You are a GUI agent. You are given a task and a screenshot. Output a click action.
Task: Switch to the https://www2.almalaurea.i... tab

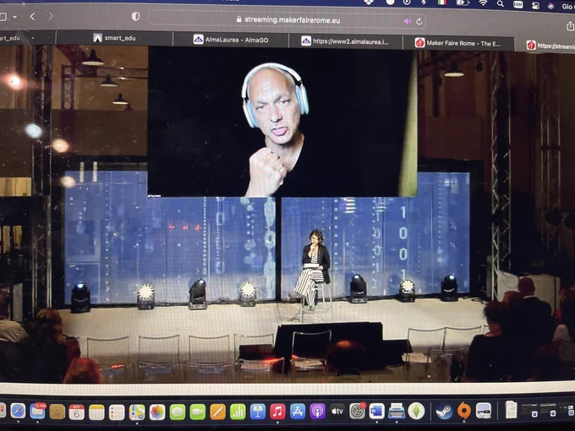click(x=346, y=41)
